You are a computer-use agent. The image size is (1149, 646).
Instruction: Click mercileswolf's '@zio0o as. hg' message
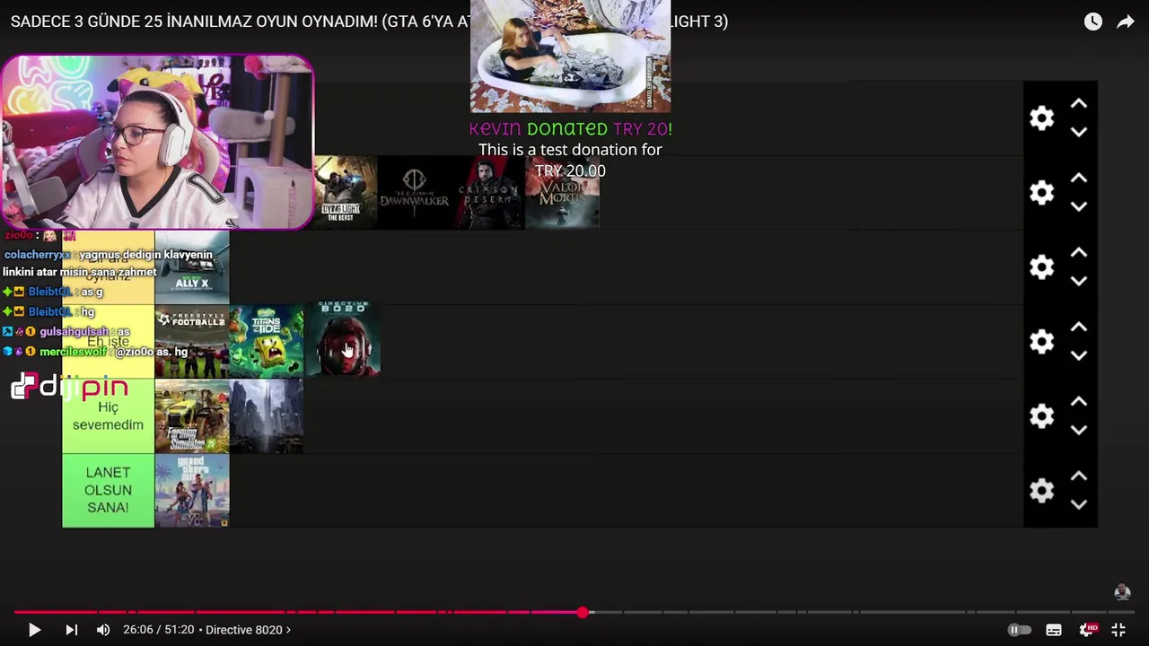94,352
